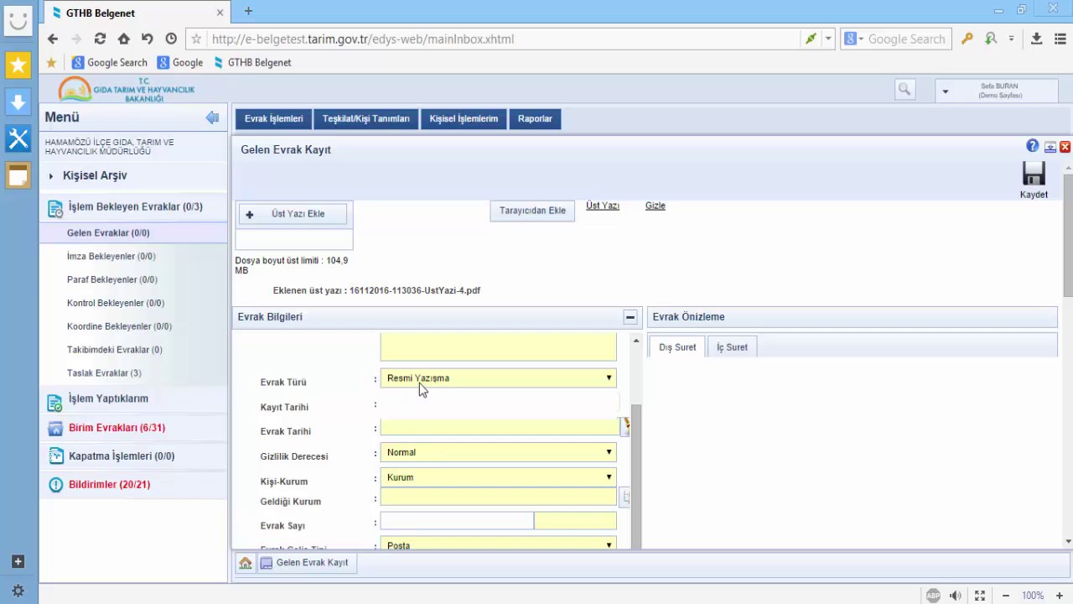This screenshot has height=604, width=1073.
Task: Open the Teşkilat/Kişi Tanımları menu
Action: 366,119
